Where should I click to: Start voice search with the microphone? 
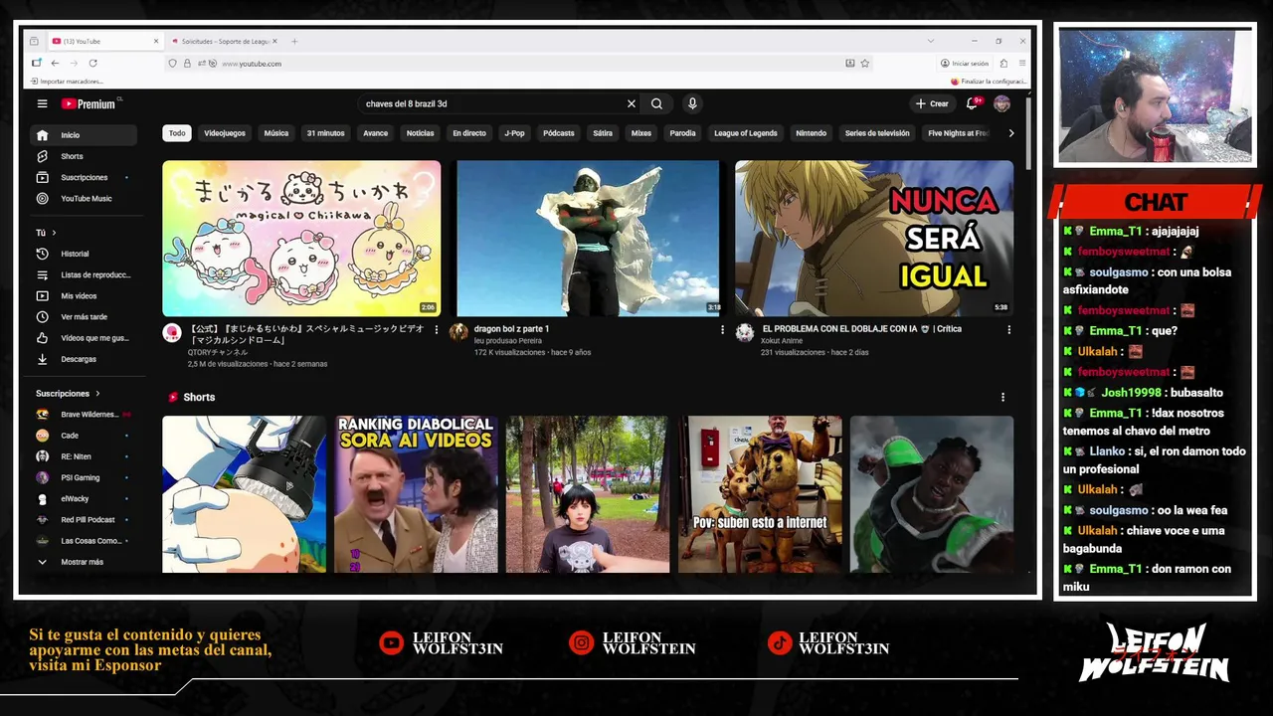(692, 103)
